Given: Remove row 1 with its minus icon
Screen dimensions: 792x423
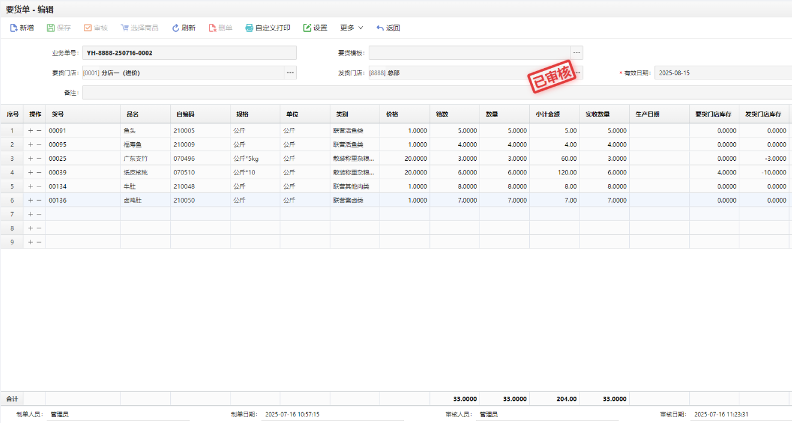Looking at the screenshot, I should coord(39,130).
